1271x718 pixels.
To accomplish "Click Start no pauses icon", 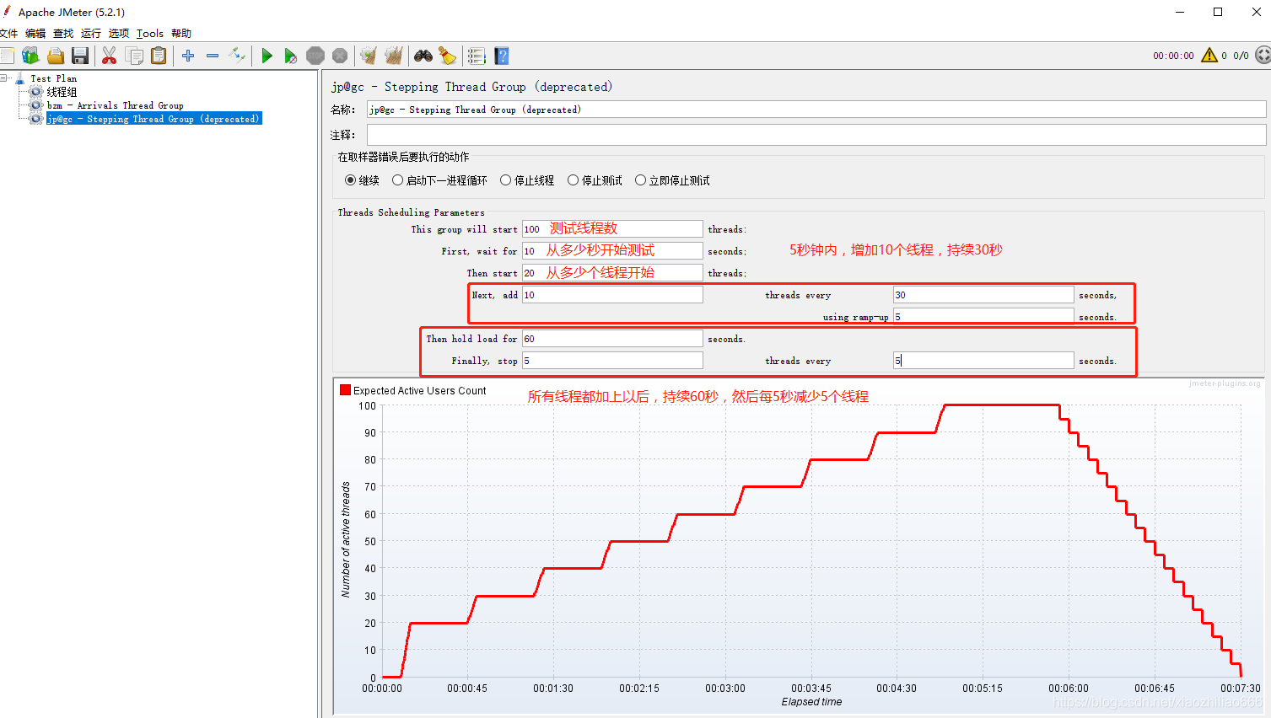I will tap(291, 56).
